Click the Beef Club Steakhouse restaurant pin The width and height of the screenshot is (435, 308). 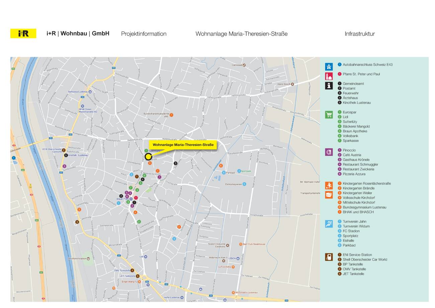coord(241,244)
